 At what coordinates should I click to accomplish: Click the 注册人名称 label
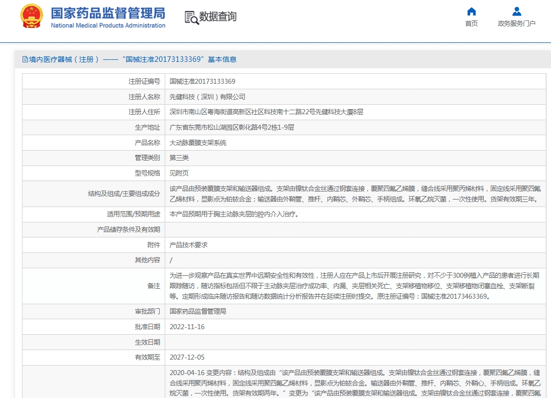(144, 97)
